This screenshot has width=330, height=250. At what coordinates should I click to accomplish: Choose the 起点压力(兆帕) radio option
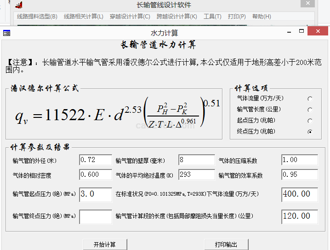310,121
